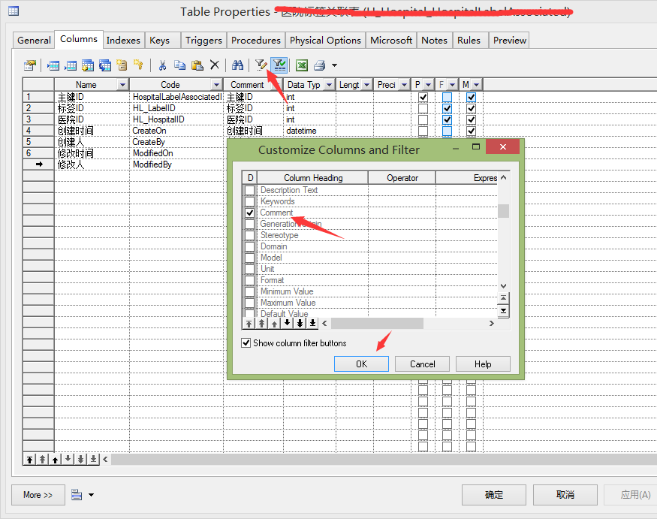The width and height of the screenshot is (657, 519).
Task: Open the Length column filter dropdown
Action: coord(366,85)
